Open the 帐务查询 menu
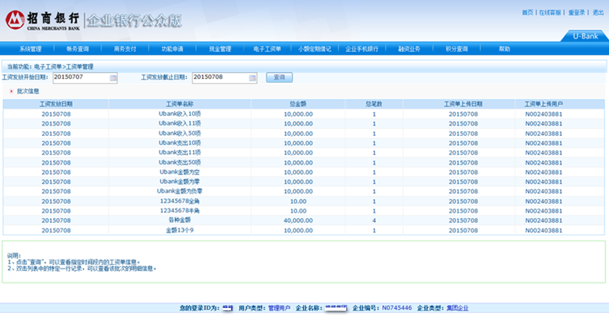Screen dimensions: 609x315 coord(78,49)
